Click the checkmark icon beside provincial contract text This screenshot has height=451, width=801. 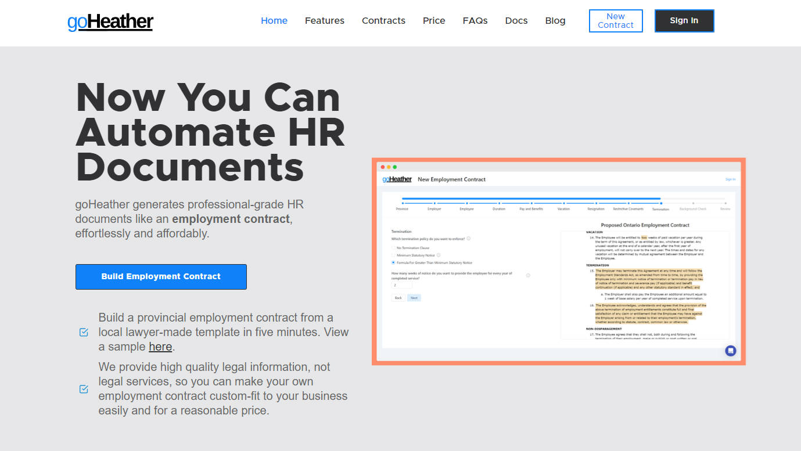[x=84, y=332]
